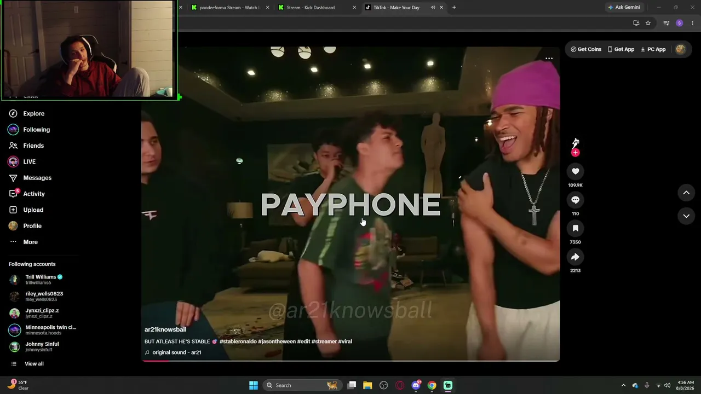This screenshot has width=701, height=394.
Task: Open the original sound - ar21 link
Action: (x=173, y=352)
